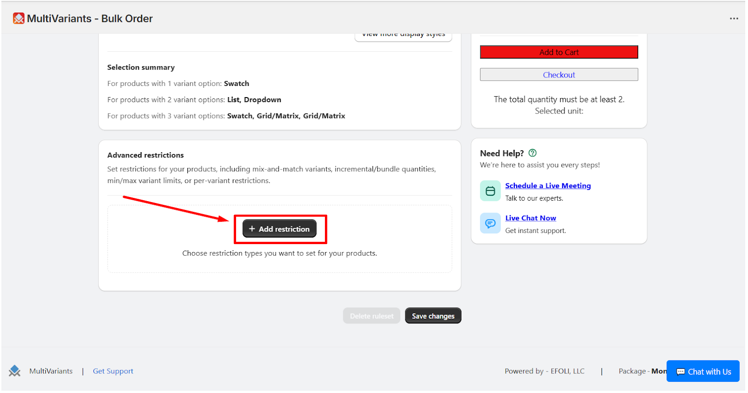
Task: Click the '2 variant options: List, Dropdown' line
Action: pos(194,100)
